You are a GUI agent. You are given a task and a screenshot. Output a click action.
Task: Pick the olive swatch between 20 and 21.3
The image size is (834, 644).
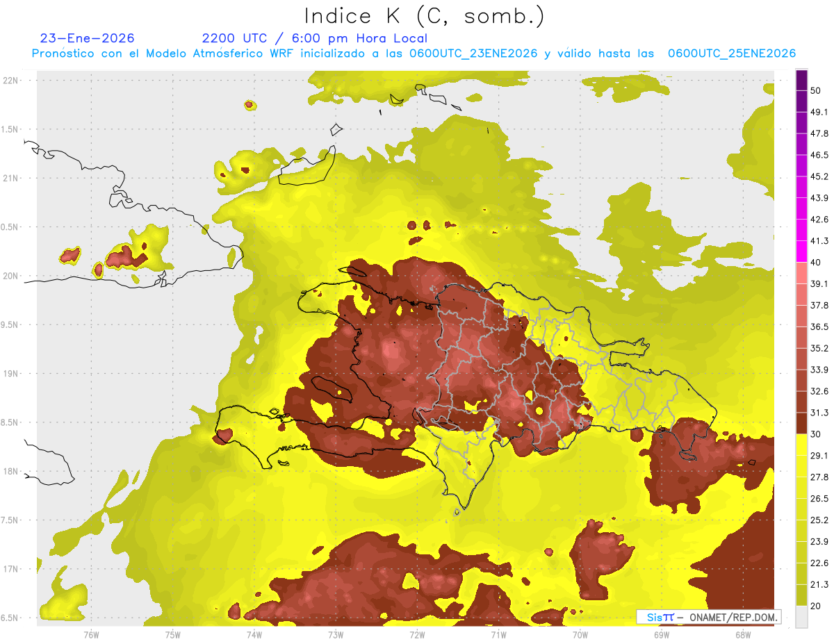click(801, 595)
